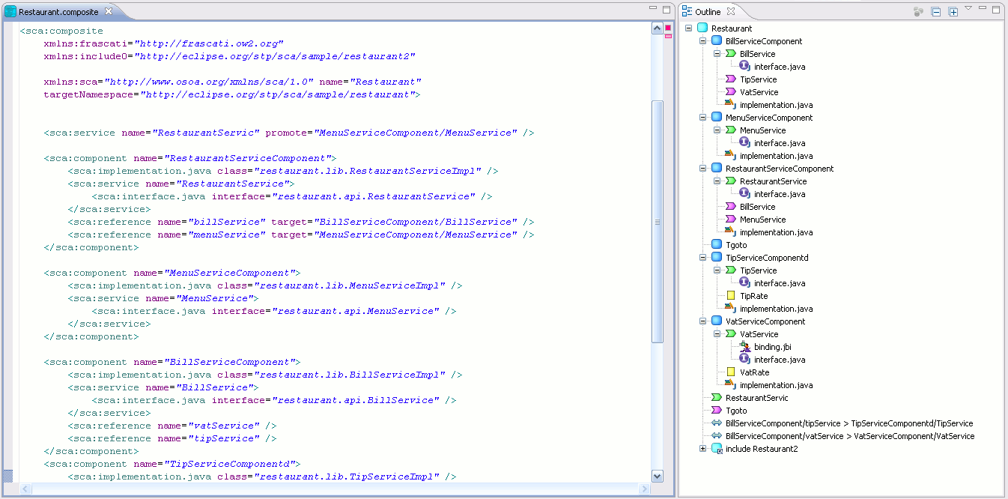1008x499 pixels.
Task: Open the Outline view menu triangle
Action: point(968,9)
